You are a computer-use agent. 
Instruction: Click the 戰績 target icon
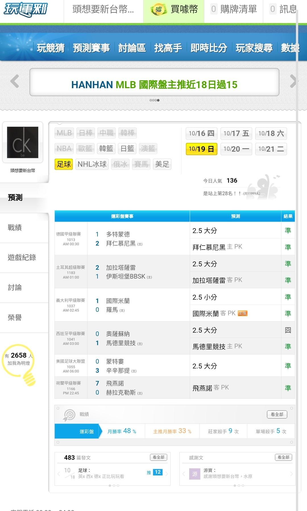69,415
